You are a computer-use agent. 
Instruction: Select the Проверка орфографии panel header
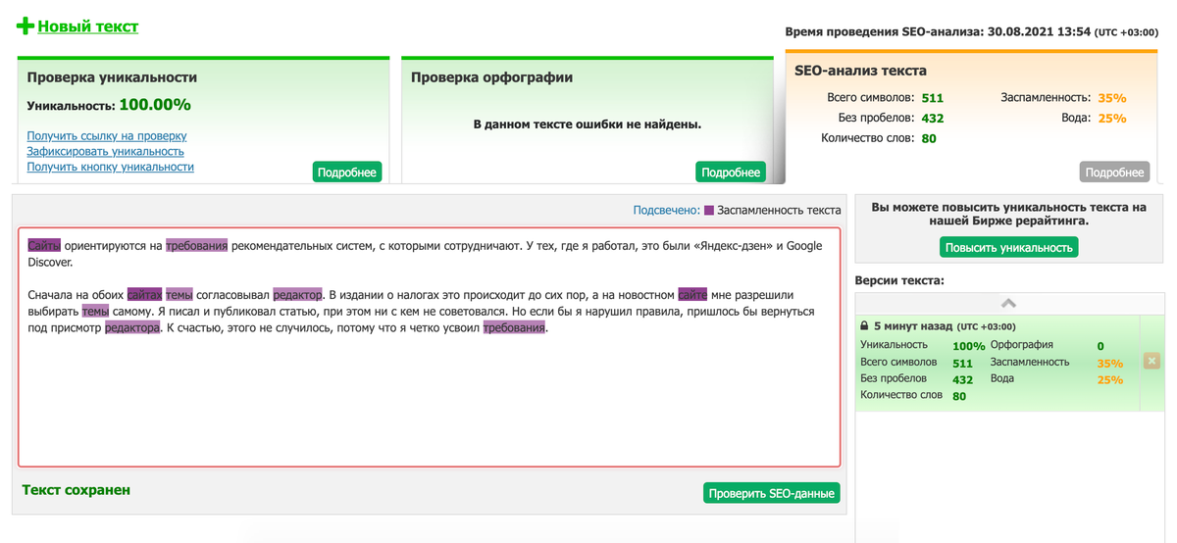click(x=491, y=77)
